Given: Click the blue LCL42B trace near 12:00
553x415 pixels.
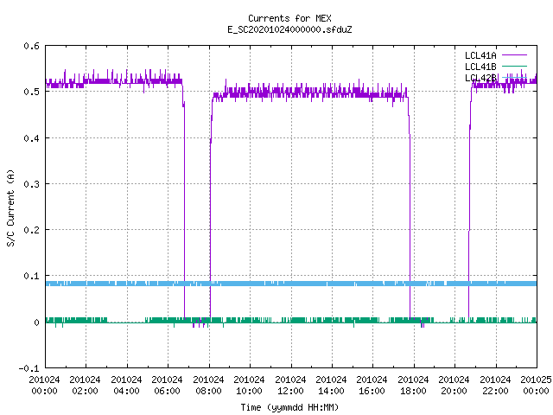Looking at the screenshot, I should point(291,284).
